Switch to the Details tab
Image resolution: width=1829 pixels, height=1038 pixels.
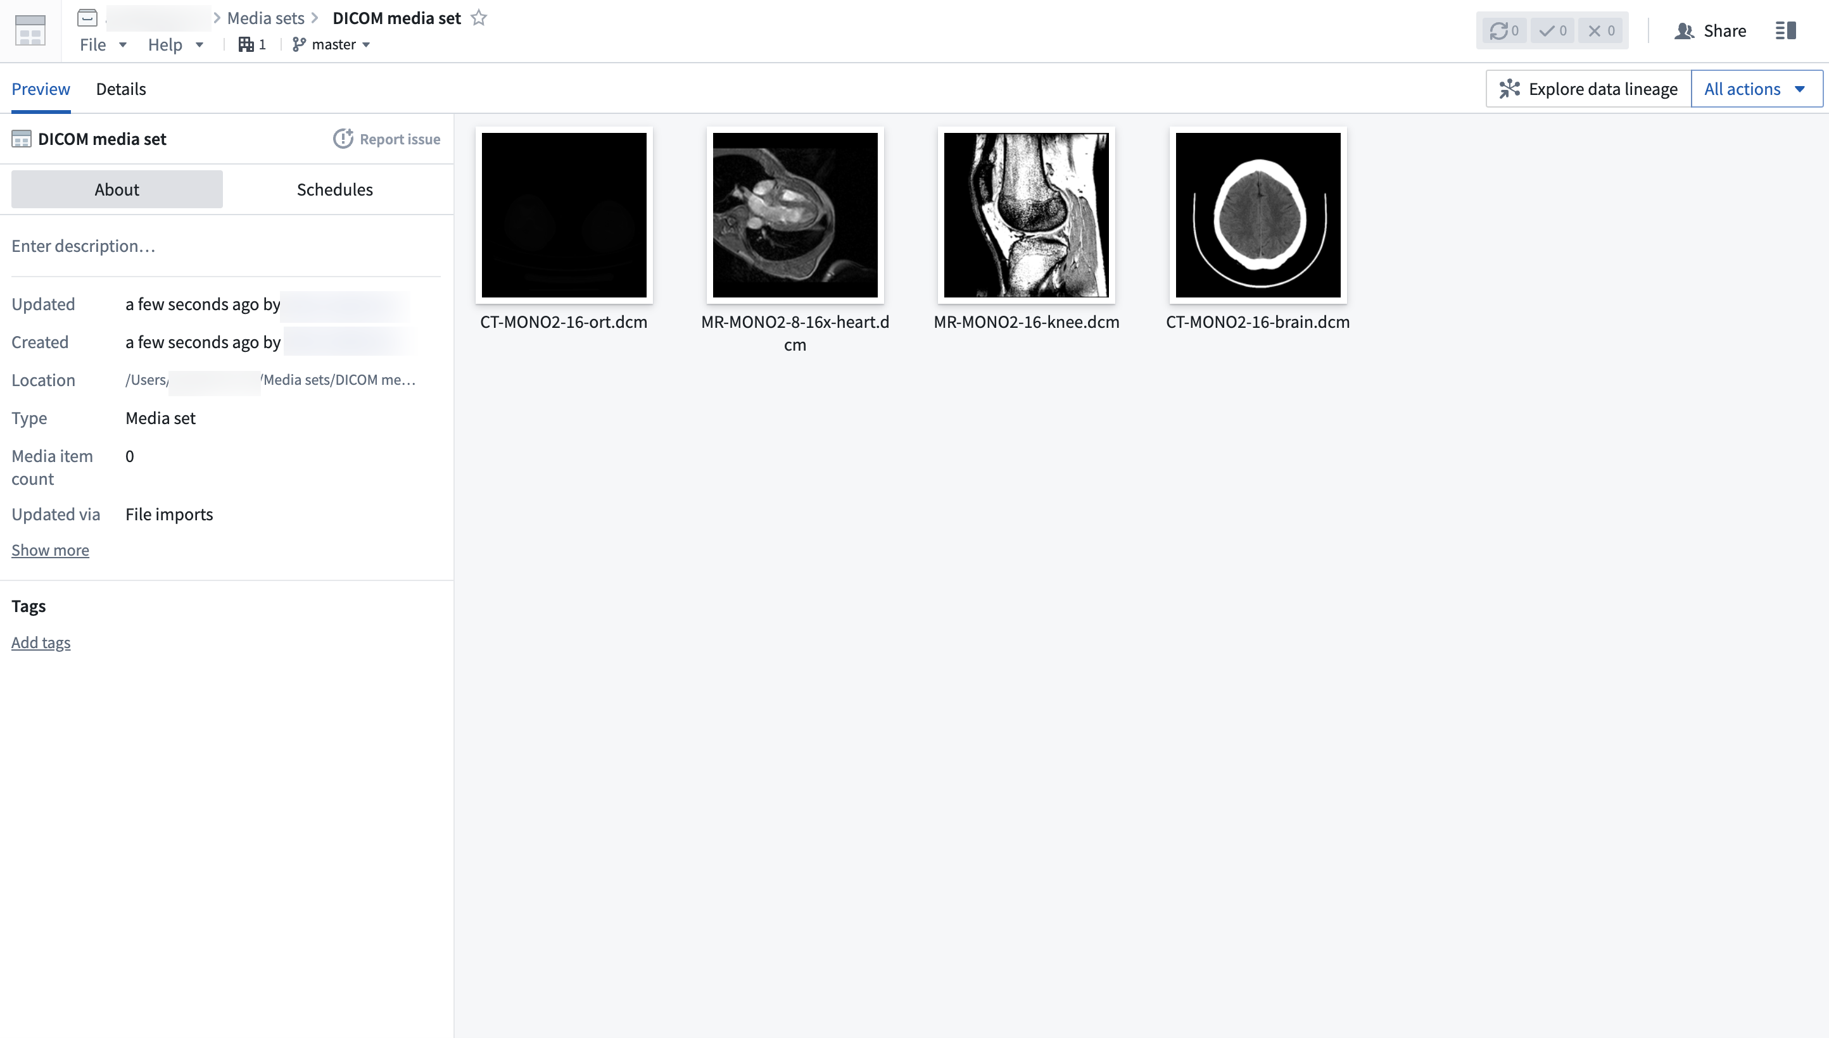(x=120, y=88)
